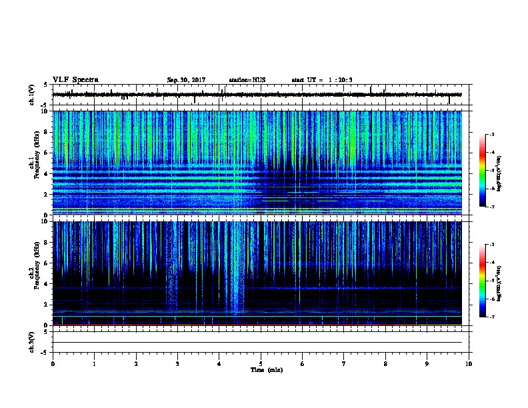Click the date "Sep. 30, 2017"
The height and width of the screenshot is (408, 528).
tap(186, 80)
